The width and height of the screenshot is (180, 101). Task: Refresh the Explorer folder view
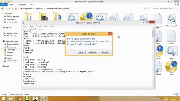pos(148,9)
